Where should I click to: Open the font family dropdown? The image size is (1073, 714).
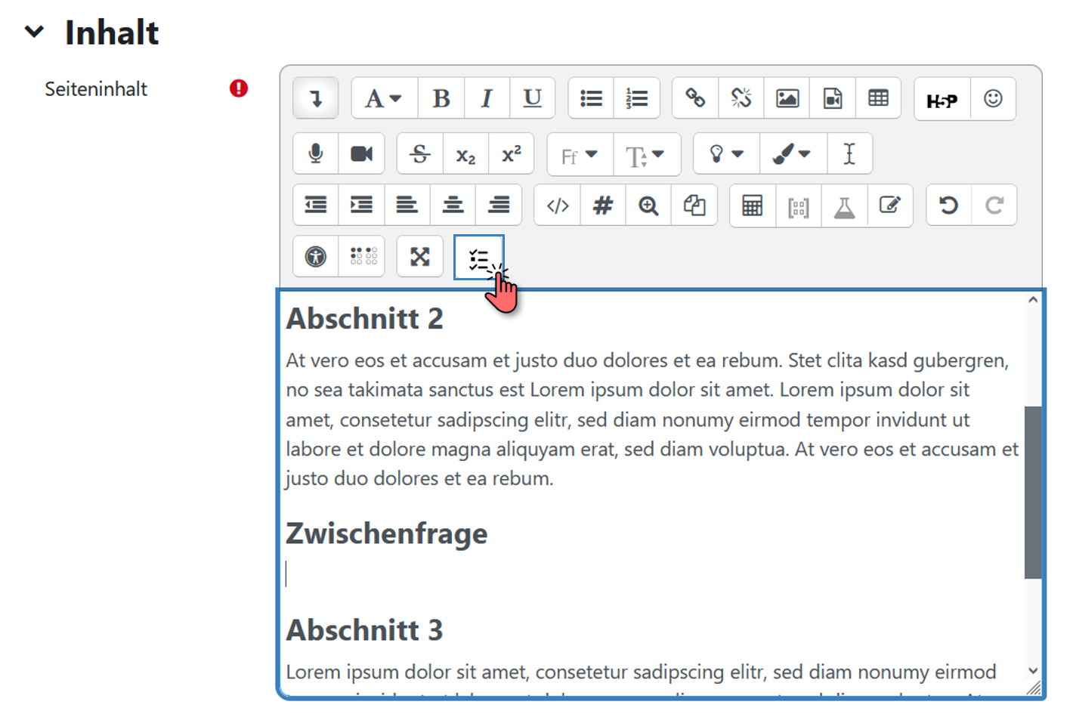click(x=579, y=155)
